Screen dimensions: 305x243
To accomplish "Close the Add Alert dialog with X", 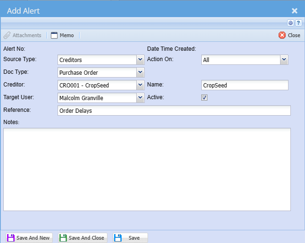I will click(x=294, y=10).
